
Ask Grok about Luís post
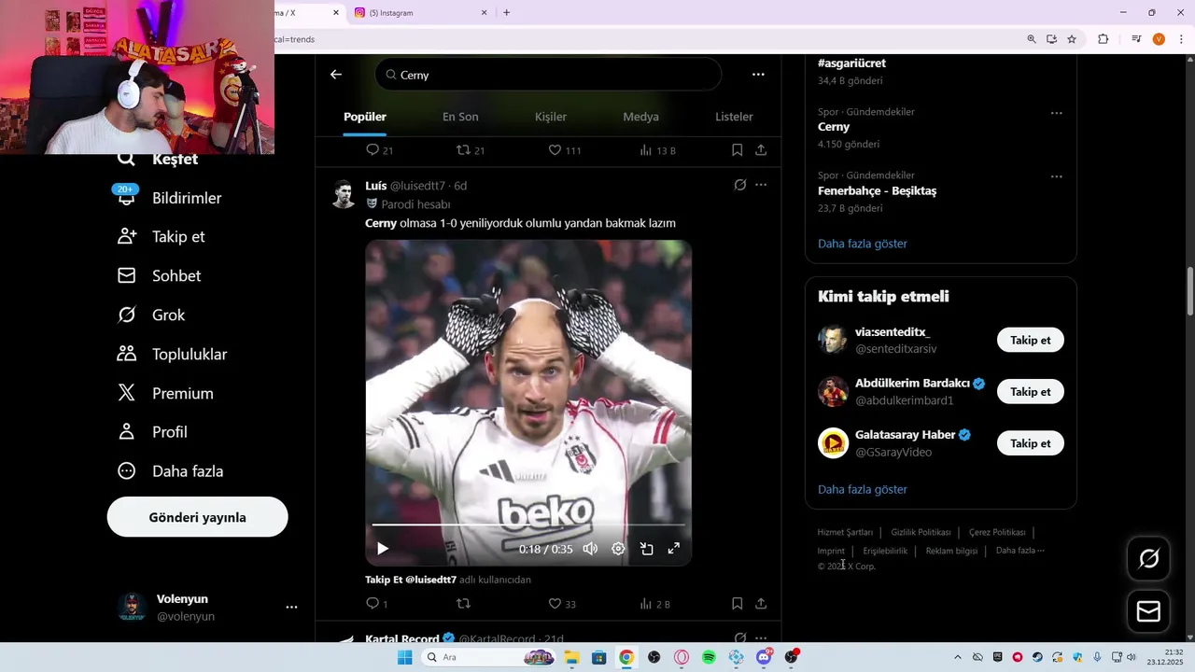pos(740,185)
